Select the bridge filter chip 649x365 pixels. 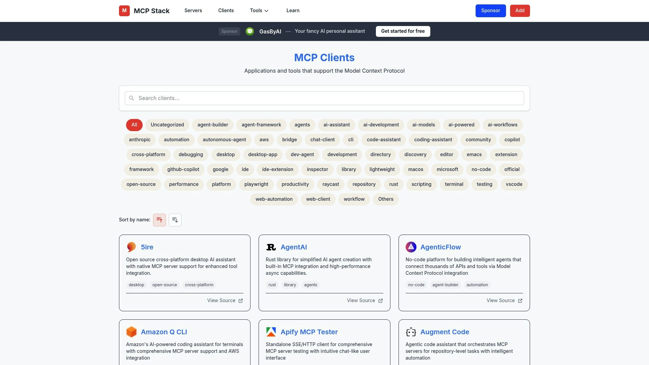[x=290, y=140]
